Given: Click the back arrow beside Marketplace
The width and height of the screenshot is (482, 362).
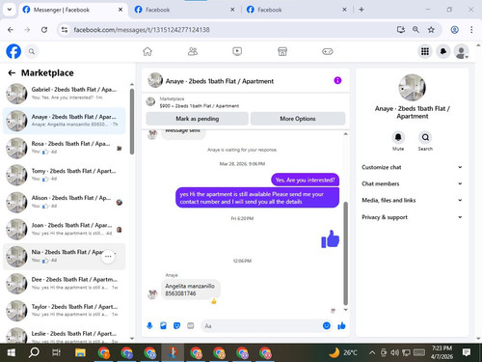Looking at the screenshot, I should point(12,73).
